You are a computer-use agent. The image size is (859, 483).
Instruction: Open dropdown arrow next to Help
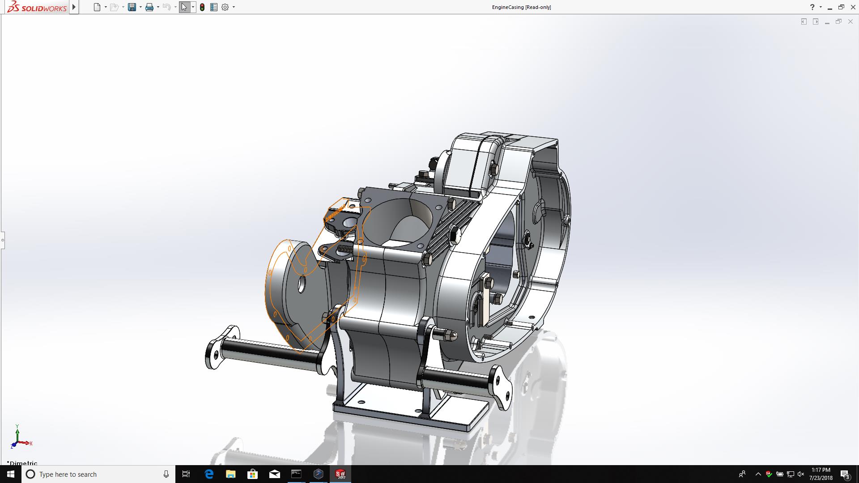(821, 7)
